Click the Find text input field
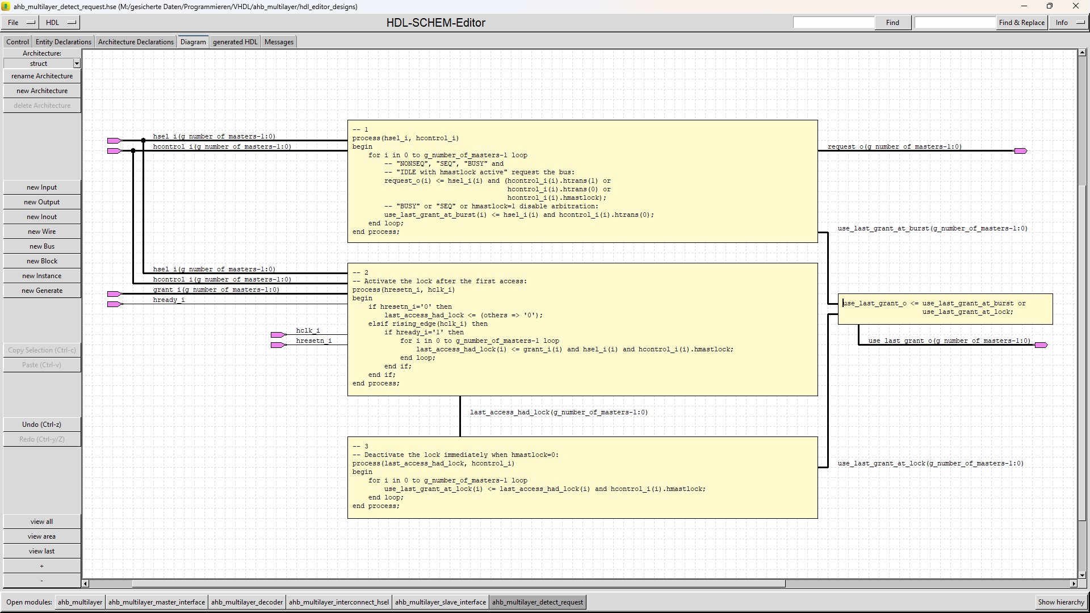 (x=833, y=23)
